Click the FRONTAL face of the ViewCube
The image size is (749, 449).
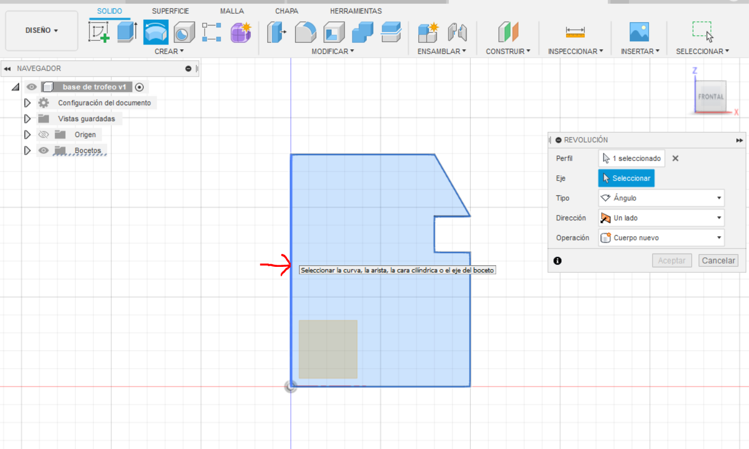coord(710,96)
